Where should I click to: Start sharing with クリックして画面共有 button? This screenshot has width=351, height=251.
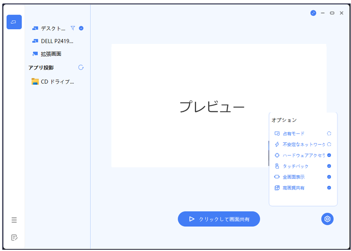(x=219, y=219)
